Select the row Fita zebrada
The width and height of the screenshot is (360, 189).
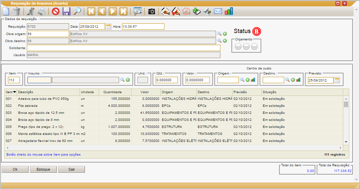point(174,106)
